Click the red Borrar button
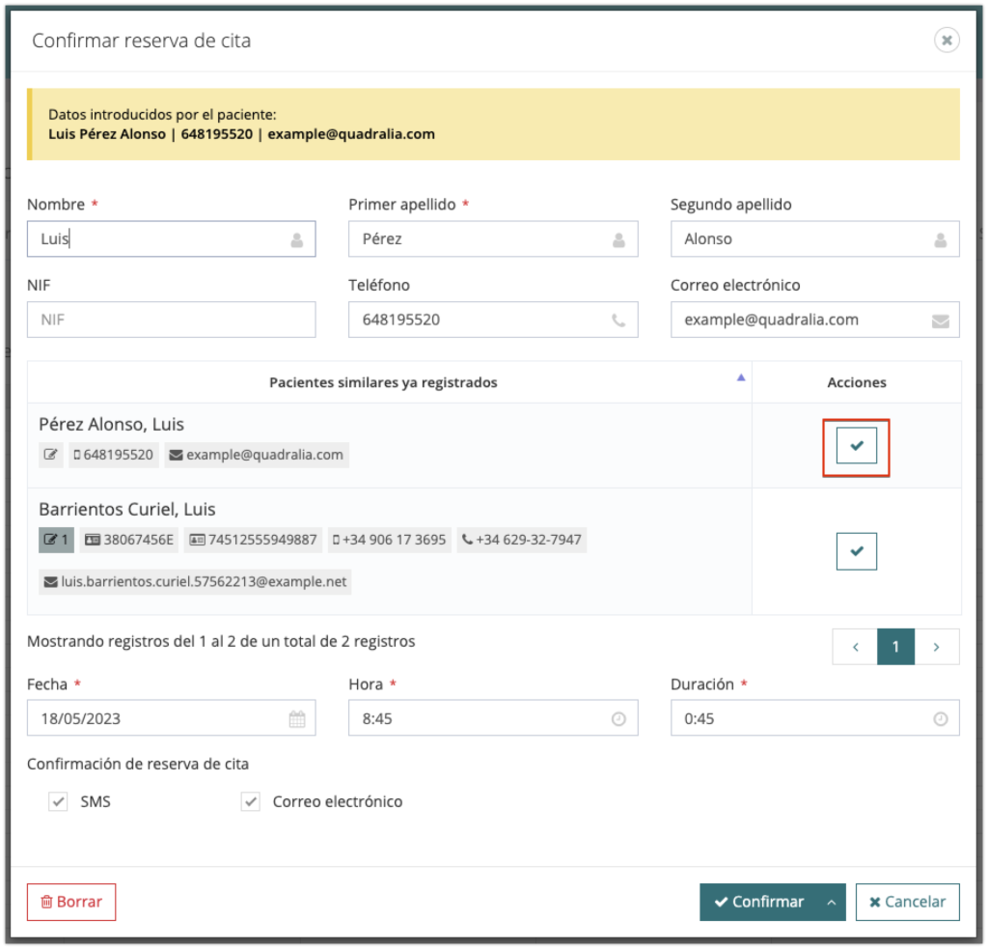Screen dimensions: 988x949 click(71, 902)
